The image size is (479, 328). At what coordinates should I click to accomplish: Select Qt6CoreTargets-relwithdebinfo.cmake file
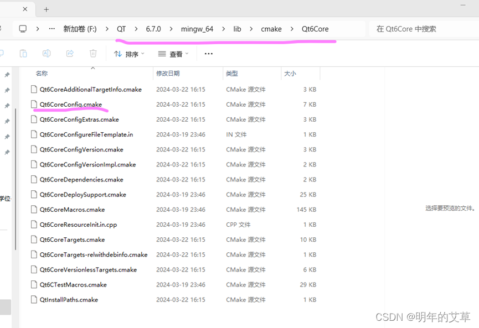coord(94,254)
